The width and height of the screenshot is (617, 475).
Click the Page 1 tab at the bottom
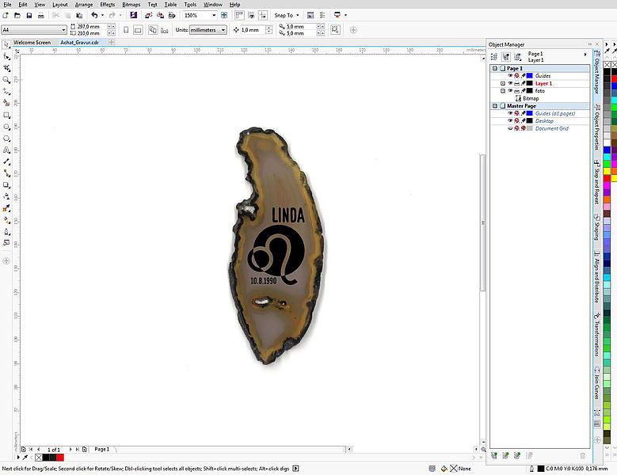[102, 449]
